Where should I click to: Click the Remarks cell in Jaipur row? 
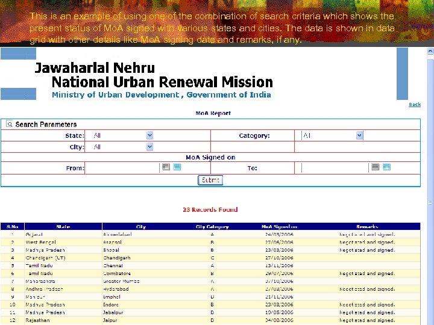(367, 320)
